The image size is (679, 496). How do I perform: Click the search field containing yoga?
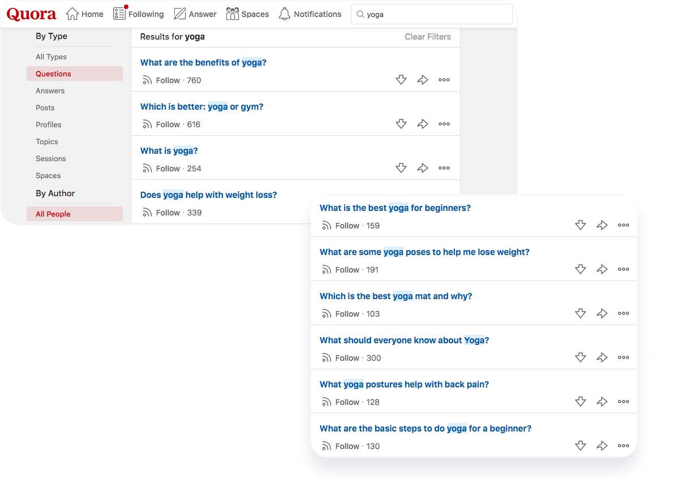(432, 15)
